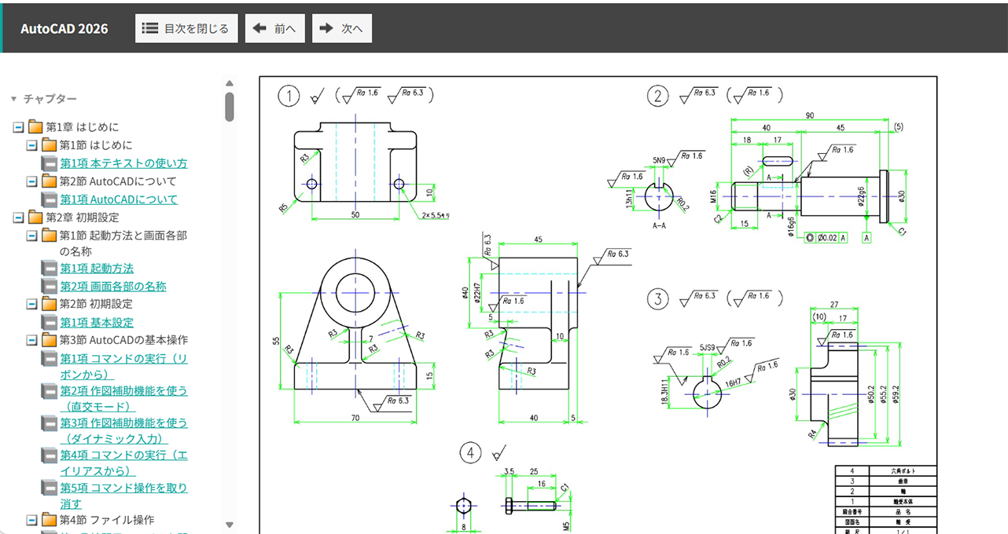
Task: Click folder icon beside 第1章 はじめに
Action: coord(35,127)
